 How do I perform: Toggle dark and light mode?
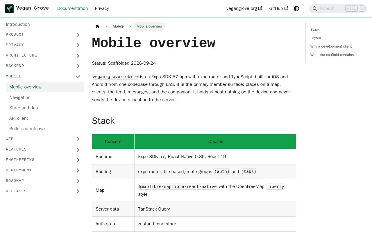pyautogui.click(x=296, y=8)
